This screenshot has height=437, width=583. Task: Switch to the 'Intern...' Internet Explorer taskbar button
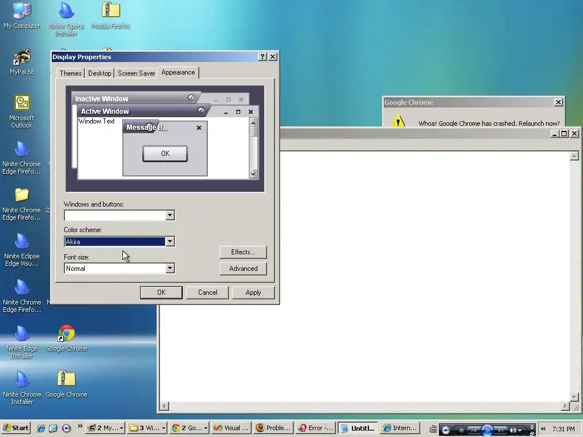point(400,428)
